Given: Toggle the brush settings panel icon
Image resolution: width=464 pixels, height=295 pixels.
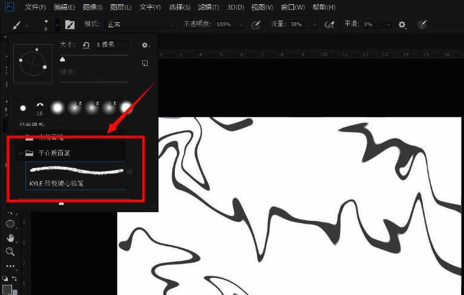Looking at the screenshot, I should pyautogui.click(x=70, y=25).
